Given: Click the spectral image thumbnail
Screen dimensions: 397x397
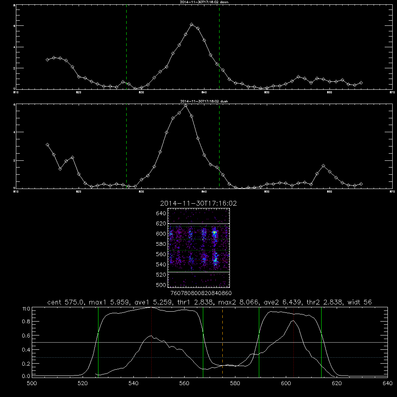Looking at the screenshot, I should pos(199,248).
